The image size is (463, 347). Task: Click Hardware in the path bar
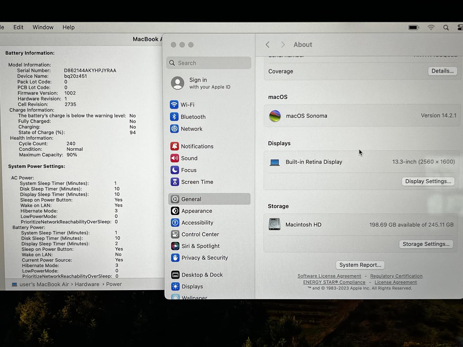pos(87,284)
